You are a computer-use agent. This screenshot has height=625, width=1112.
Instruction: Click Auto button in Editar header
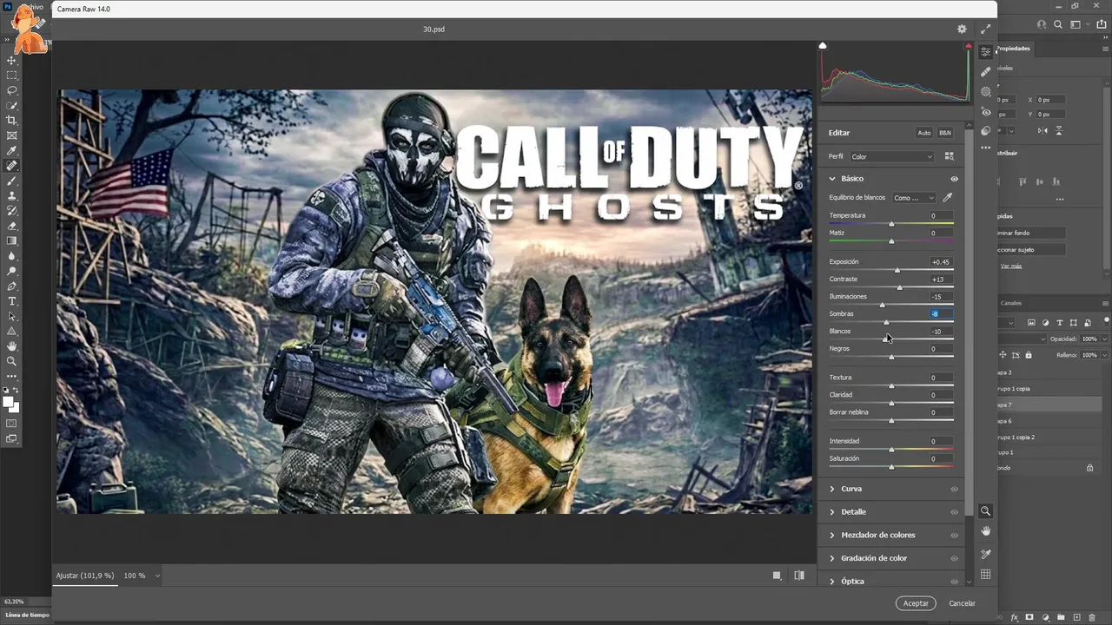[924, 133]
